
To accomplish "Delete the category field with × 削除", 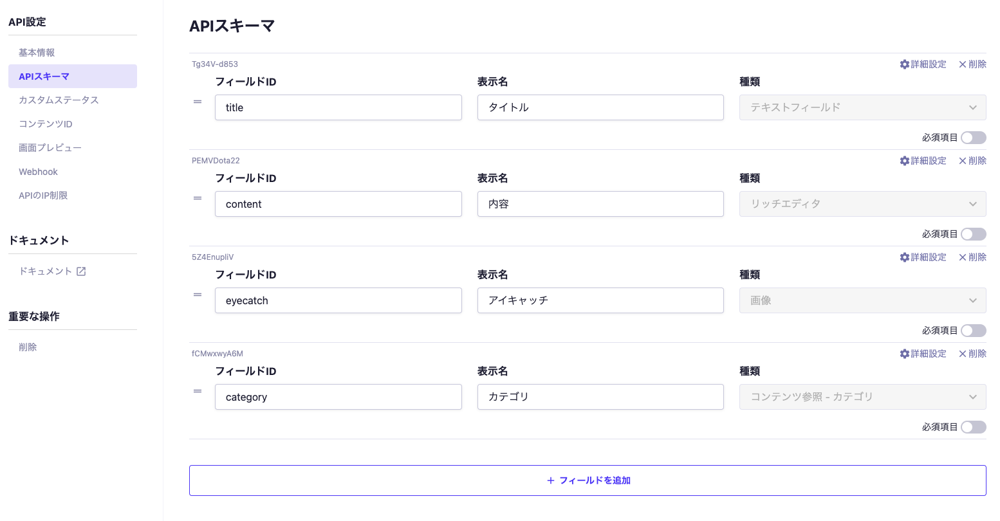I will pyautogui.click(x=972, y=354).
